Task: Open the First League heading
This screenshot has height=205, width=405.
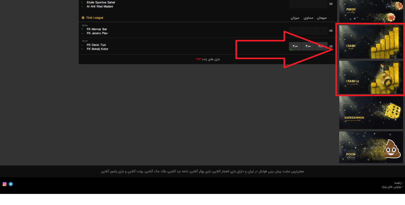Action: 95,18
